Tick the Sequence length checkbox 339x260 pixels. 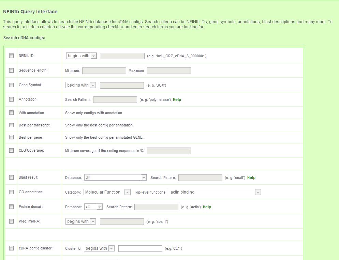11,71
